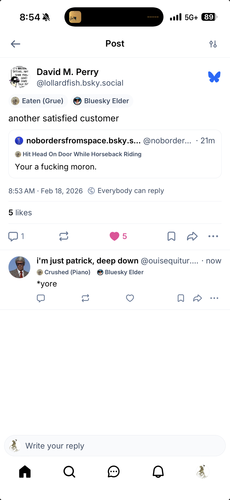The width and height of the screenshot is (230, 500).
Task: Open the Home tab
Action: (x=25, y=472)
